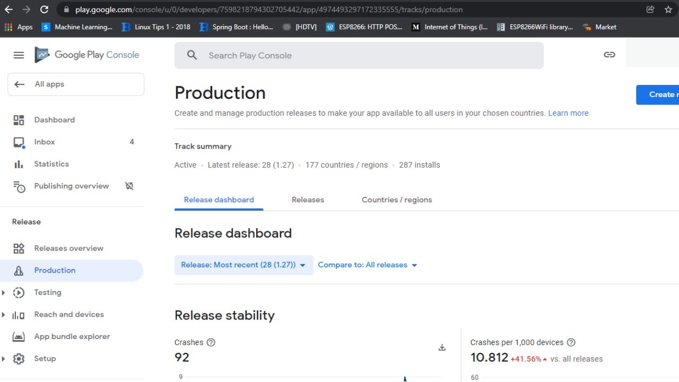Click the Production rocket icon

pyautogui.click(x=19, y=271)
